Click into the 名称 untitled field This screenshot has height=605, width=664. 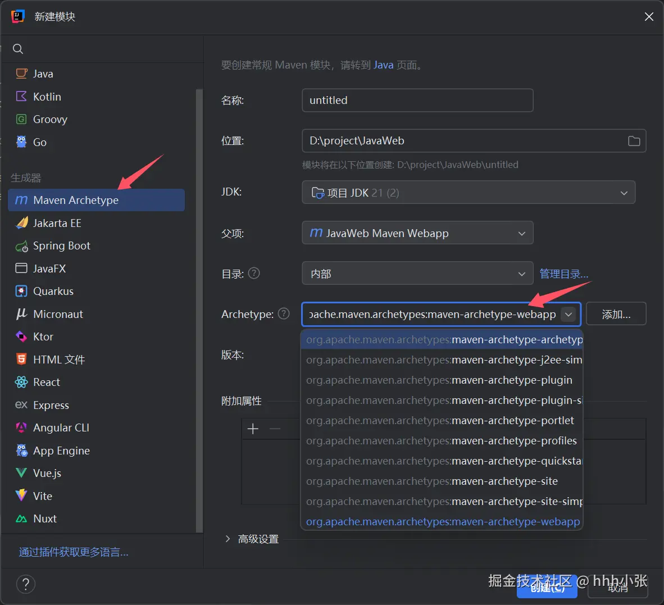point(417,101)
